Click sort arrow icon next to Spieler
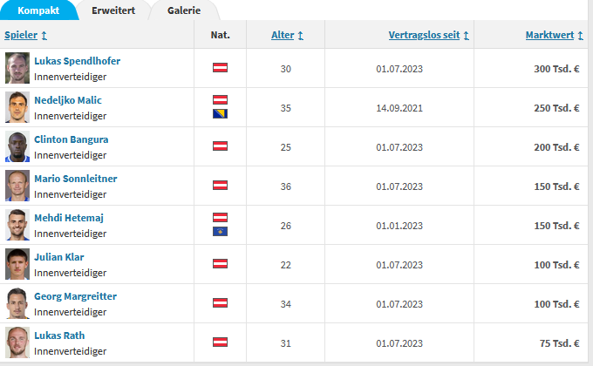The height and width of the screenshot is (366, 593). pos(44,36)
